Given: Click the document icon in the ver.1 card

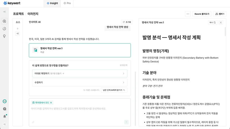Looking at the screenshot, I should pyautogui.click(x=35, y=50).
